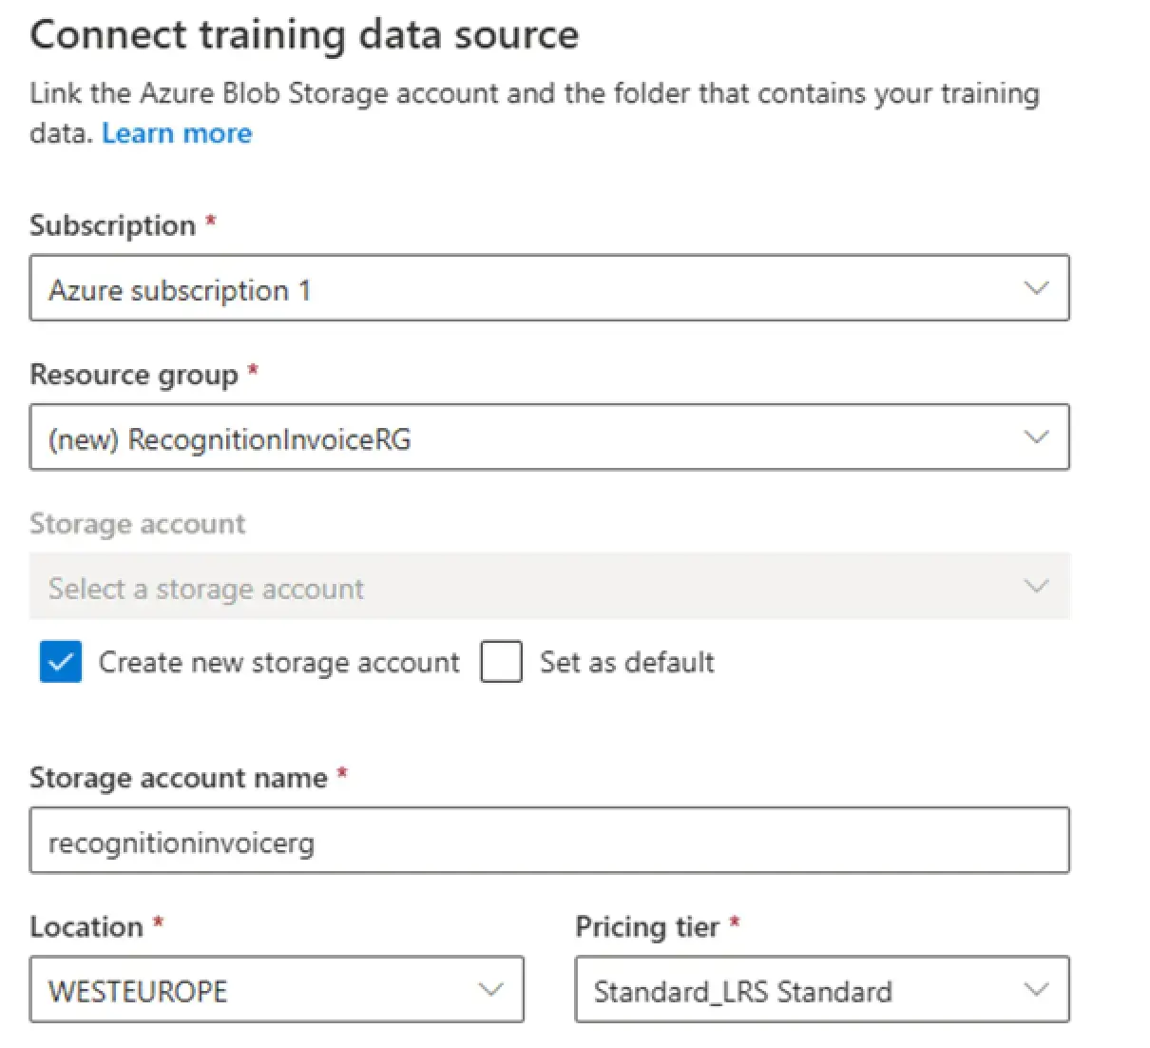Click the Storage account name label
This screenshot has height=1048, width=1150.
tap(179, 778)
